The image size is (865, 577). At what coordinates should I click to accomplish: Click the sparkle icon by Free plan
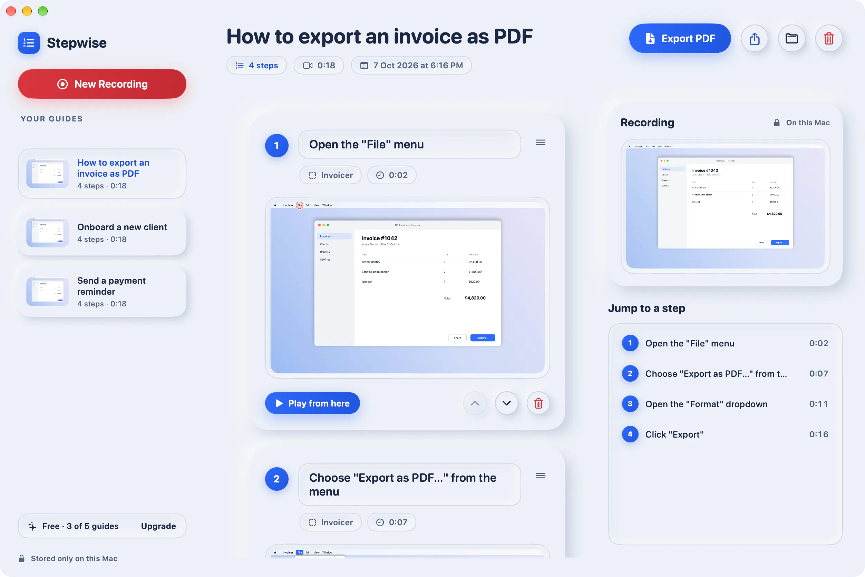tap(32, 526)
